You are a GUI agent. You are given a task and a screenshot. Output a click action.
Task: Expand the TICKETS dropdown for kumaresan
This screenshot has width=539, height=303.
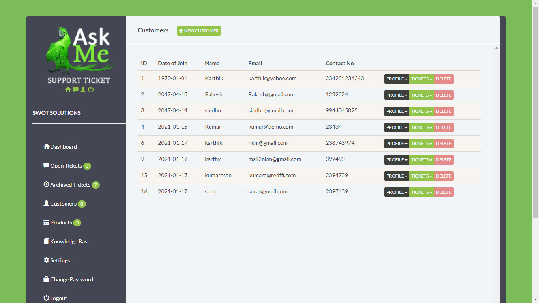421,176
